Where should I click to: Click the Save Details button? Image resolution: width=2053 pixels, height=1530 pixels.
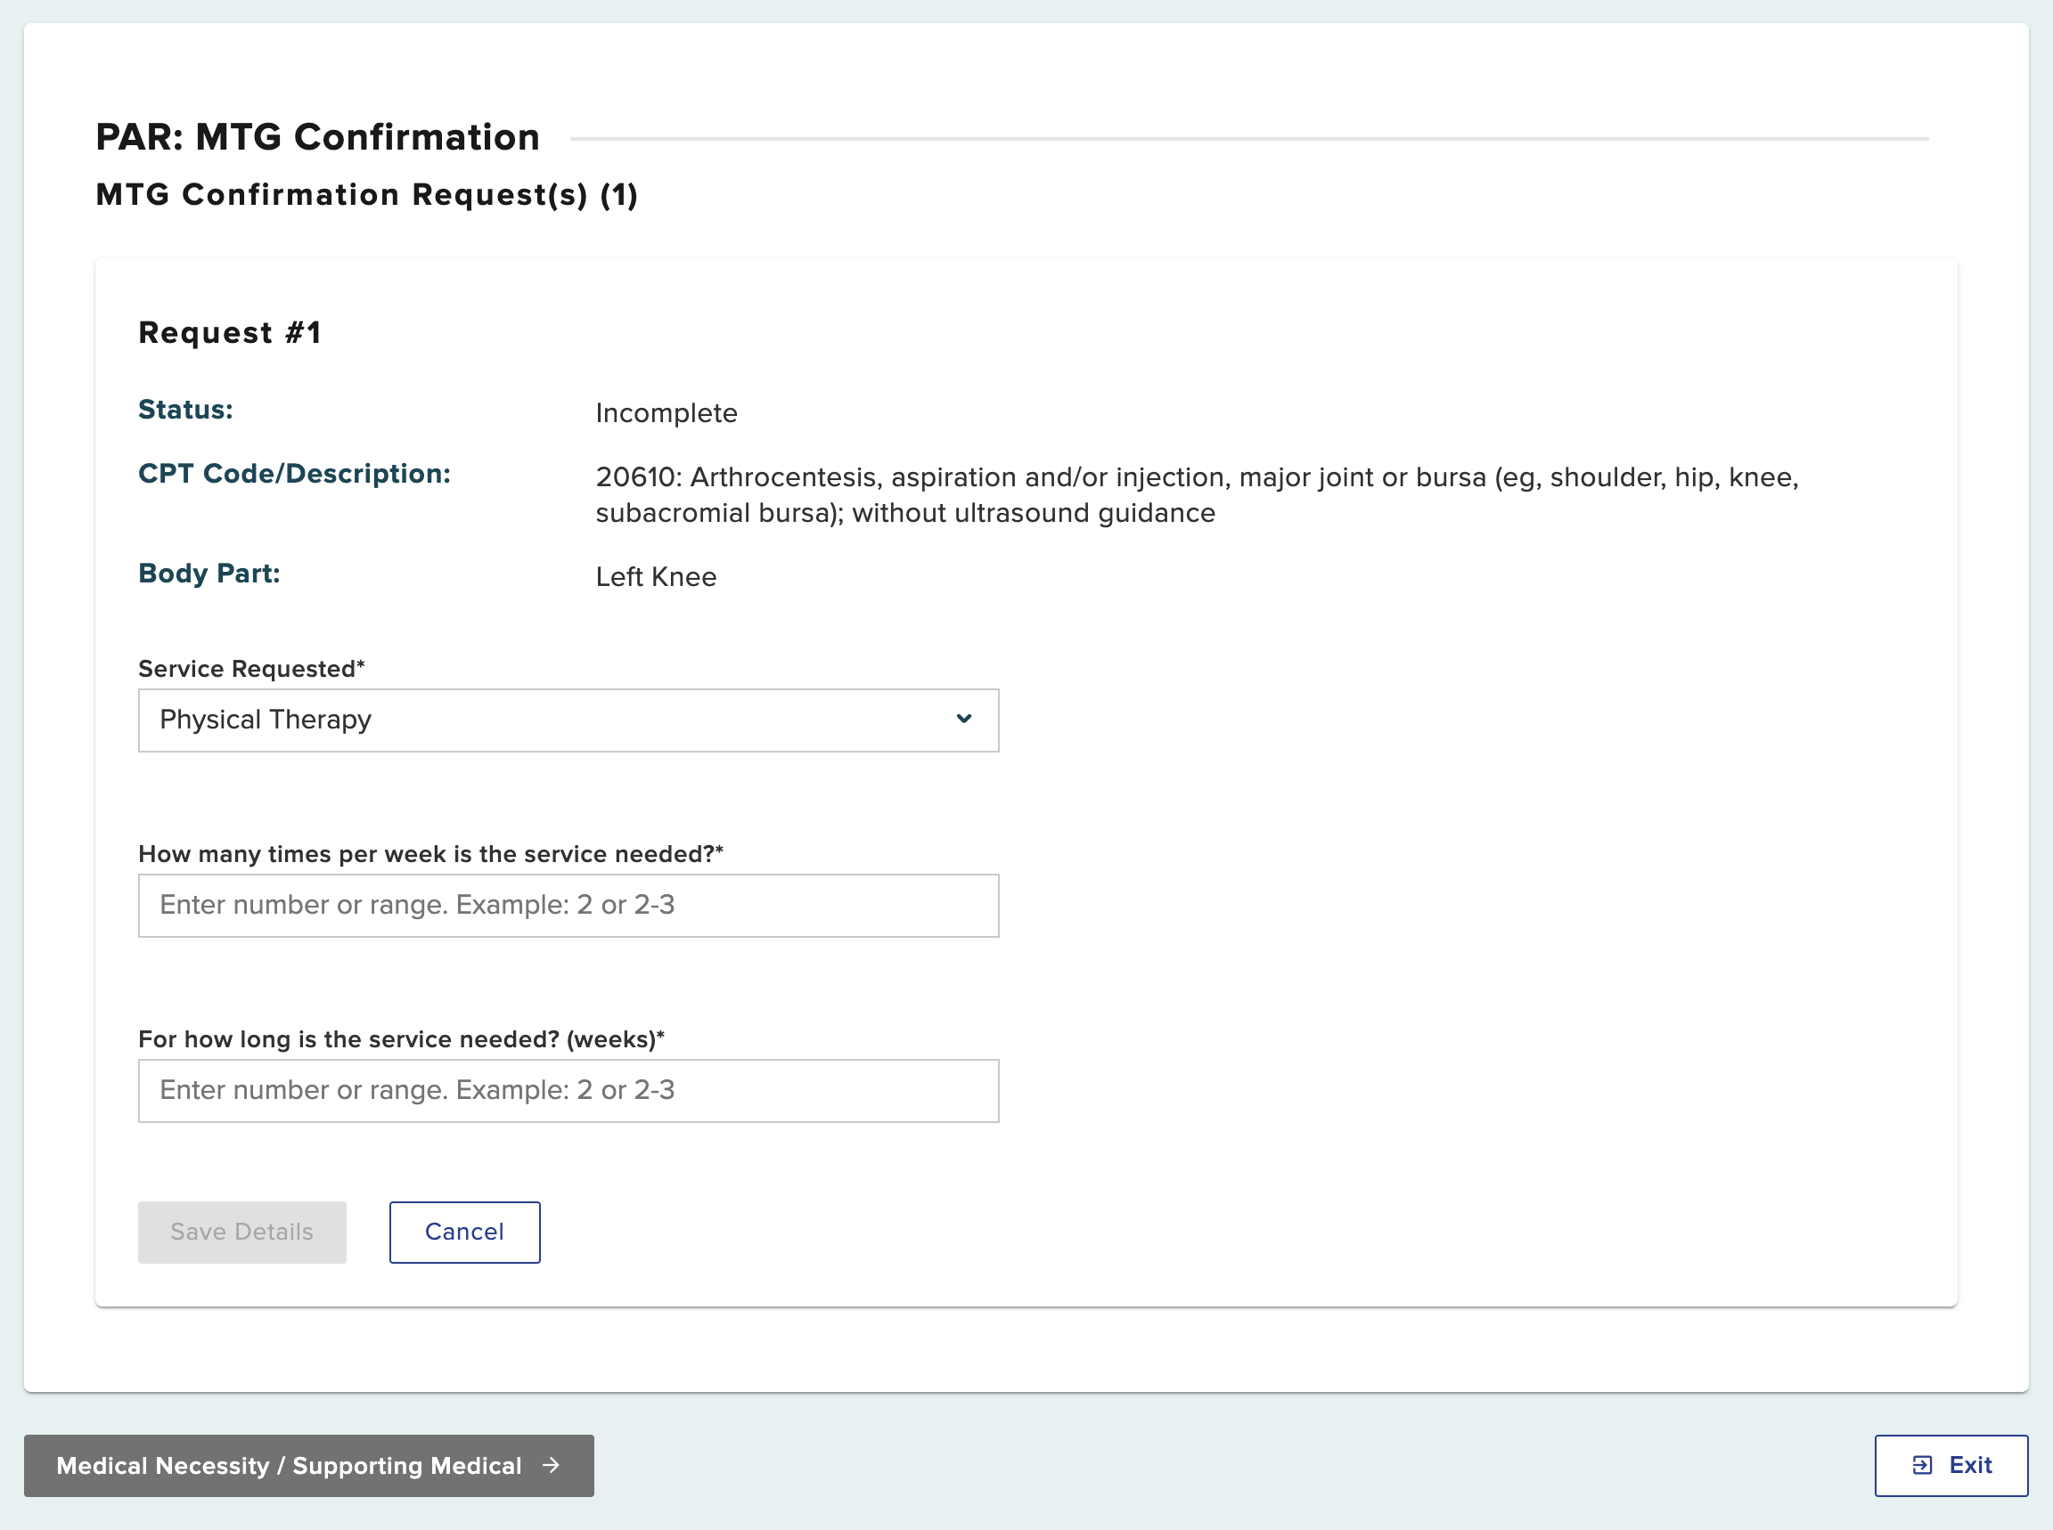[241, 1232]
